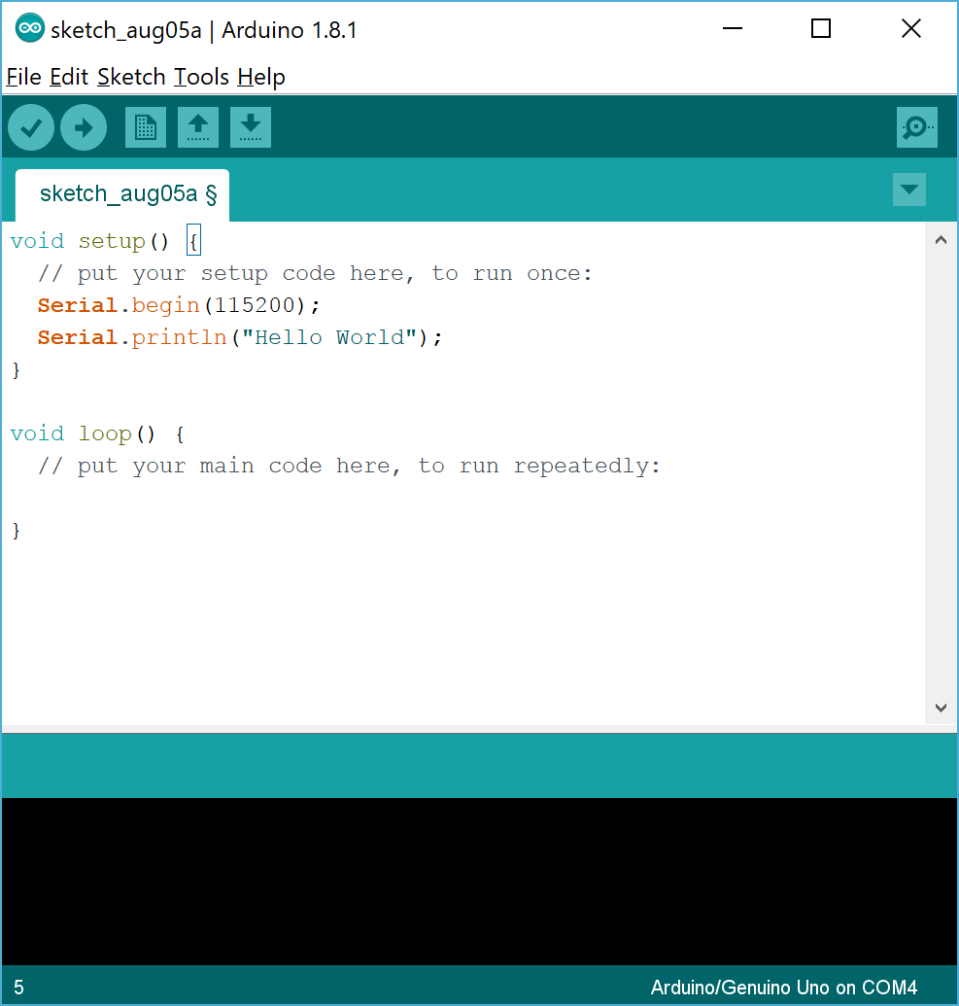Viewport: 959px width, 1006px height.
Task: Open the Serial Monitor
Action: coord(916,127)
